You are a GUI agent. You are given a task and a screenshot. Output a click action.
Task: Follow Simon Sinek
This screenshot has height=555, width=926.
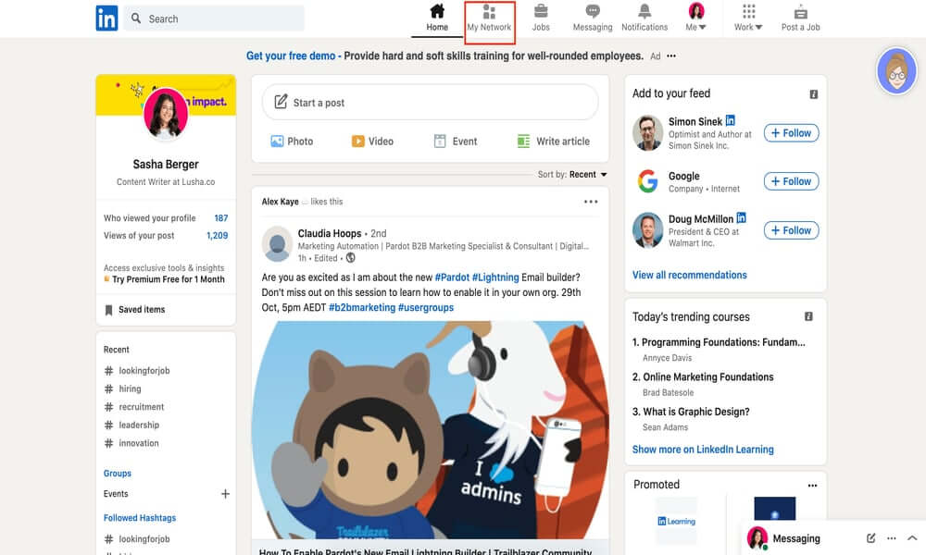[792, 133]
